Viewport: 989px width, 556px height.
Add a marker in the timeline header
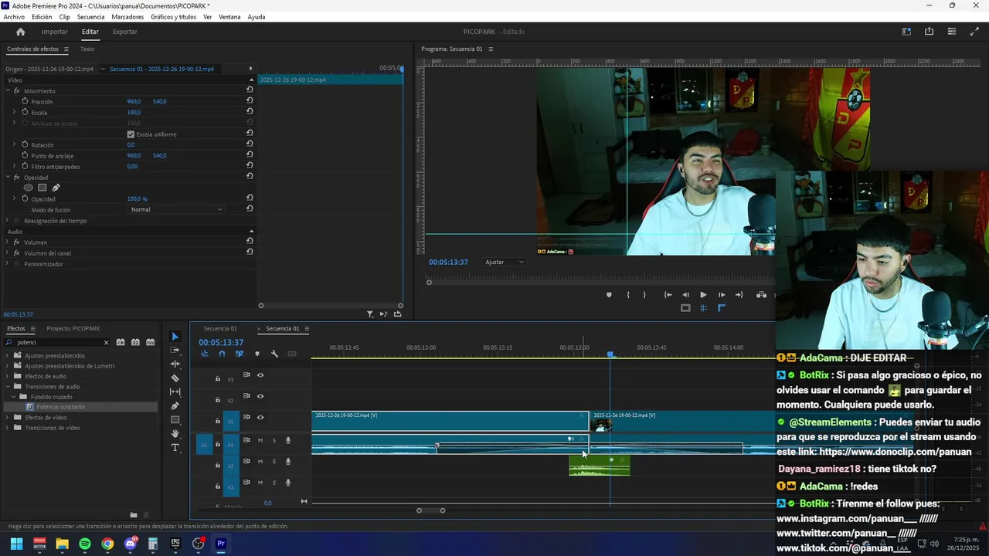point(257,354)
